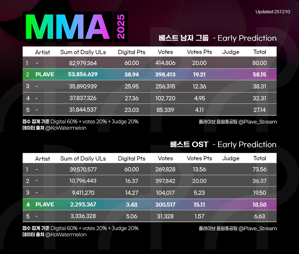
Task: Select the 414,806 votes value
Action: tap(165, 63)
